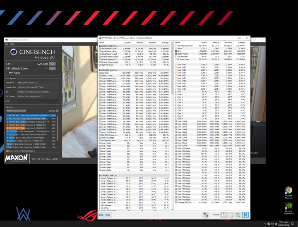The height and width of the screenshot is (227, 298).
Task: Open the network globe icon in system tray
Action: pos(269,224)
